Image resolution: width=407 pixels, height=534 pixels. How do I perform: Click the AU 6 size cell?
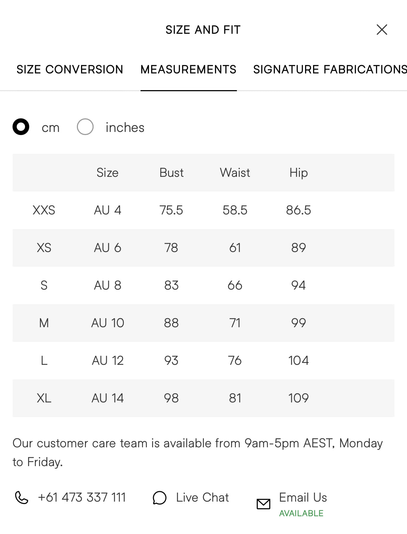(107, 248)
